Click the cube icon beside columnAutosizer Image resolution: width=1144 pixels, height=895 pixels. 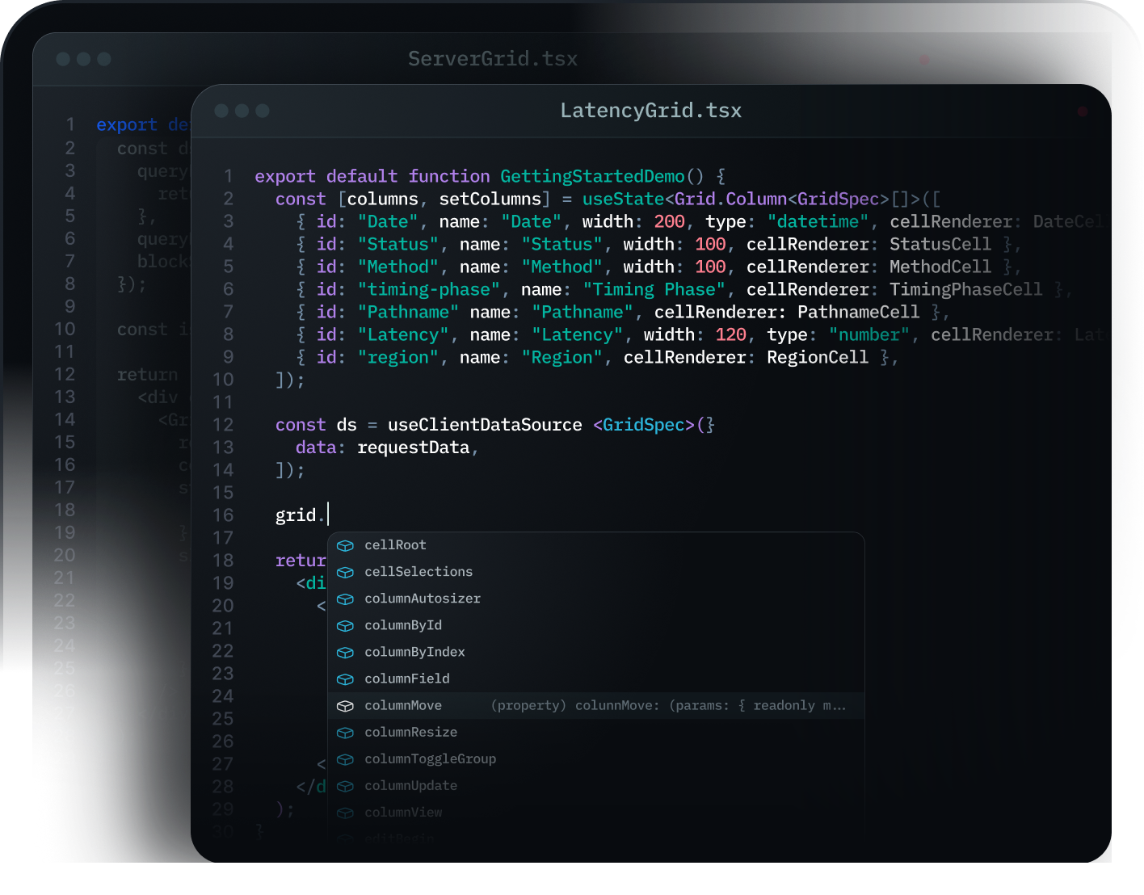tap(345, 599)
